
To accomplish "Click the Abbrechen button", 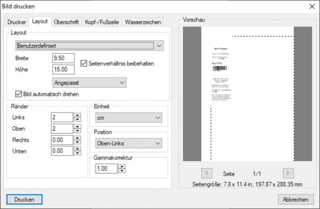I will (x=295, y=200).
